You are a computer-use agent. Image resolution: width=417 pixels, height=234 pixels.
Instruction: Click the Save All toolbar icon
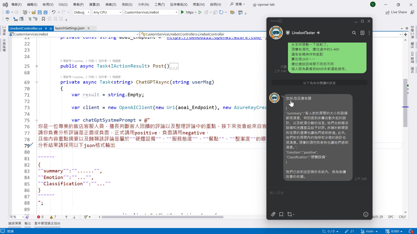click(x=45, y=12)
